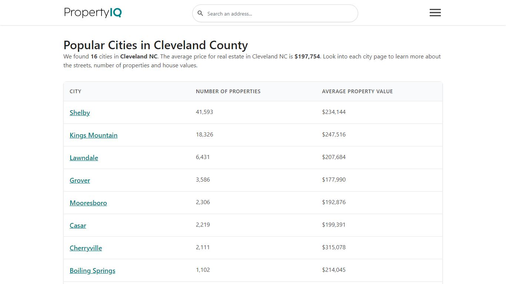The width and height of the screenshot is (506, 284).
Task: Visit the Casar city page
Action: (x=78, y=226)
